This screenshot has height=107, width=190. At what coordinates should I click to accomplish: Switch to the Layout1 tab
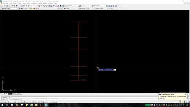pyautogui.click(x=14, y=94)
